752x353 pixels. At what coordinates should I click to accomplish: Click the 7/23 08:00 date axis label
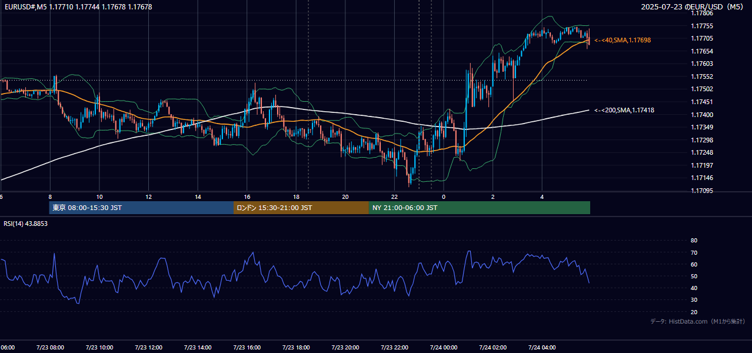point(50,348)
